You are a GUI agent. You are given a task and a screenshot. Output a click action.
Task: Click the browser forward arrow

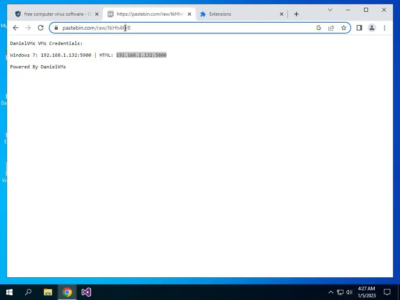tap(28, 28)
